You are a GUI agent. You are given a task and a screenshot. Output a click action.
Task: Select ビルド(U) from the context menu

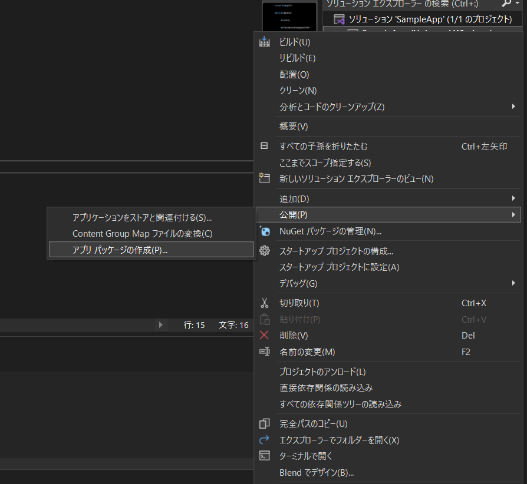388,42
